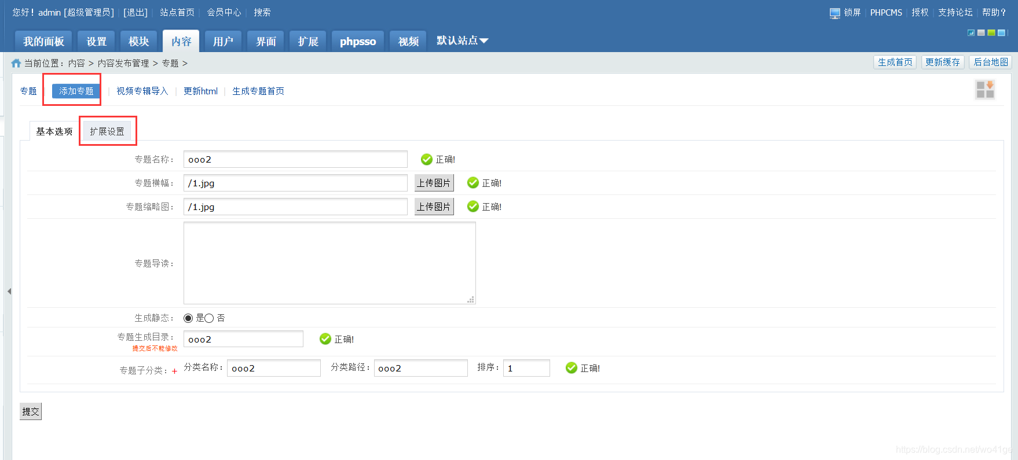This screenshot has width=1018, height=460.
Task: Open 视频 menu tab
Action: click(408, 41)
